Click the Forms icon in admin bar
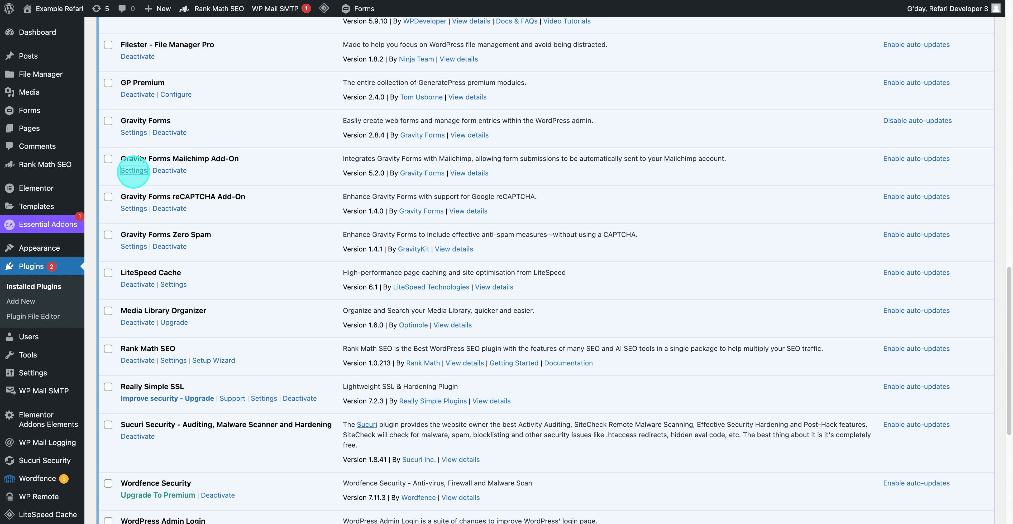Screen dimensions: 1013x524 pos(346,8)
